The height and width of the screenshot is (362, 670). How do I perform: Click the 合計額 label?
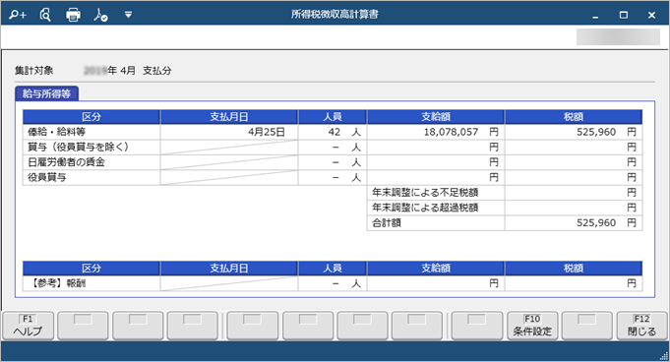click(387, 222)
